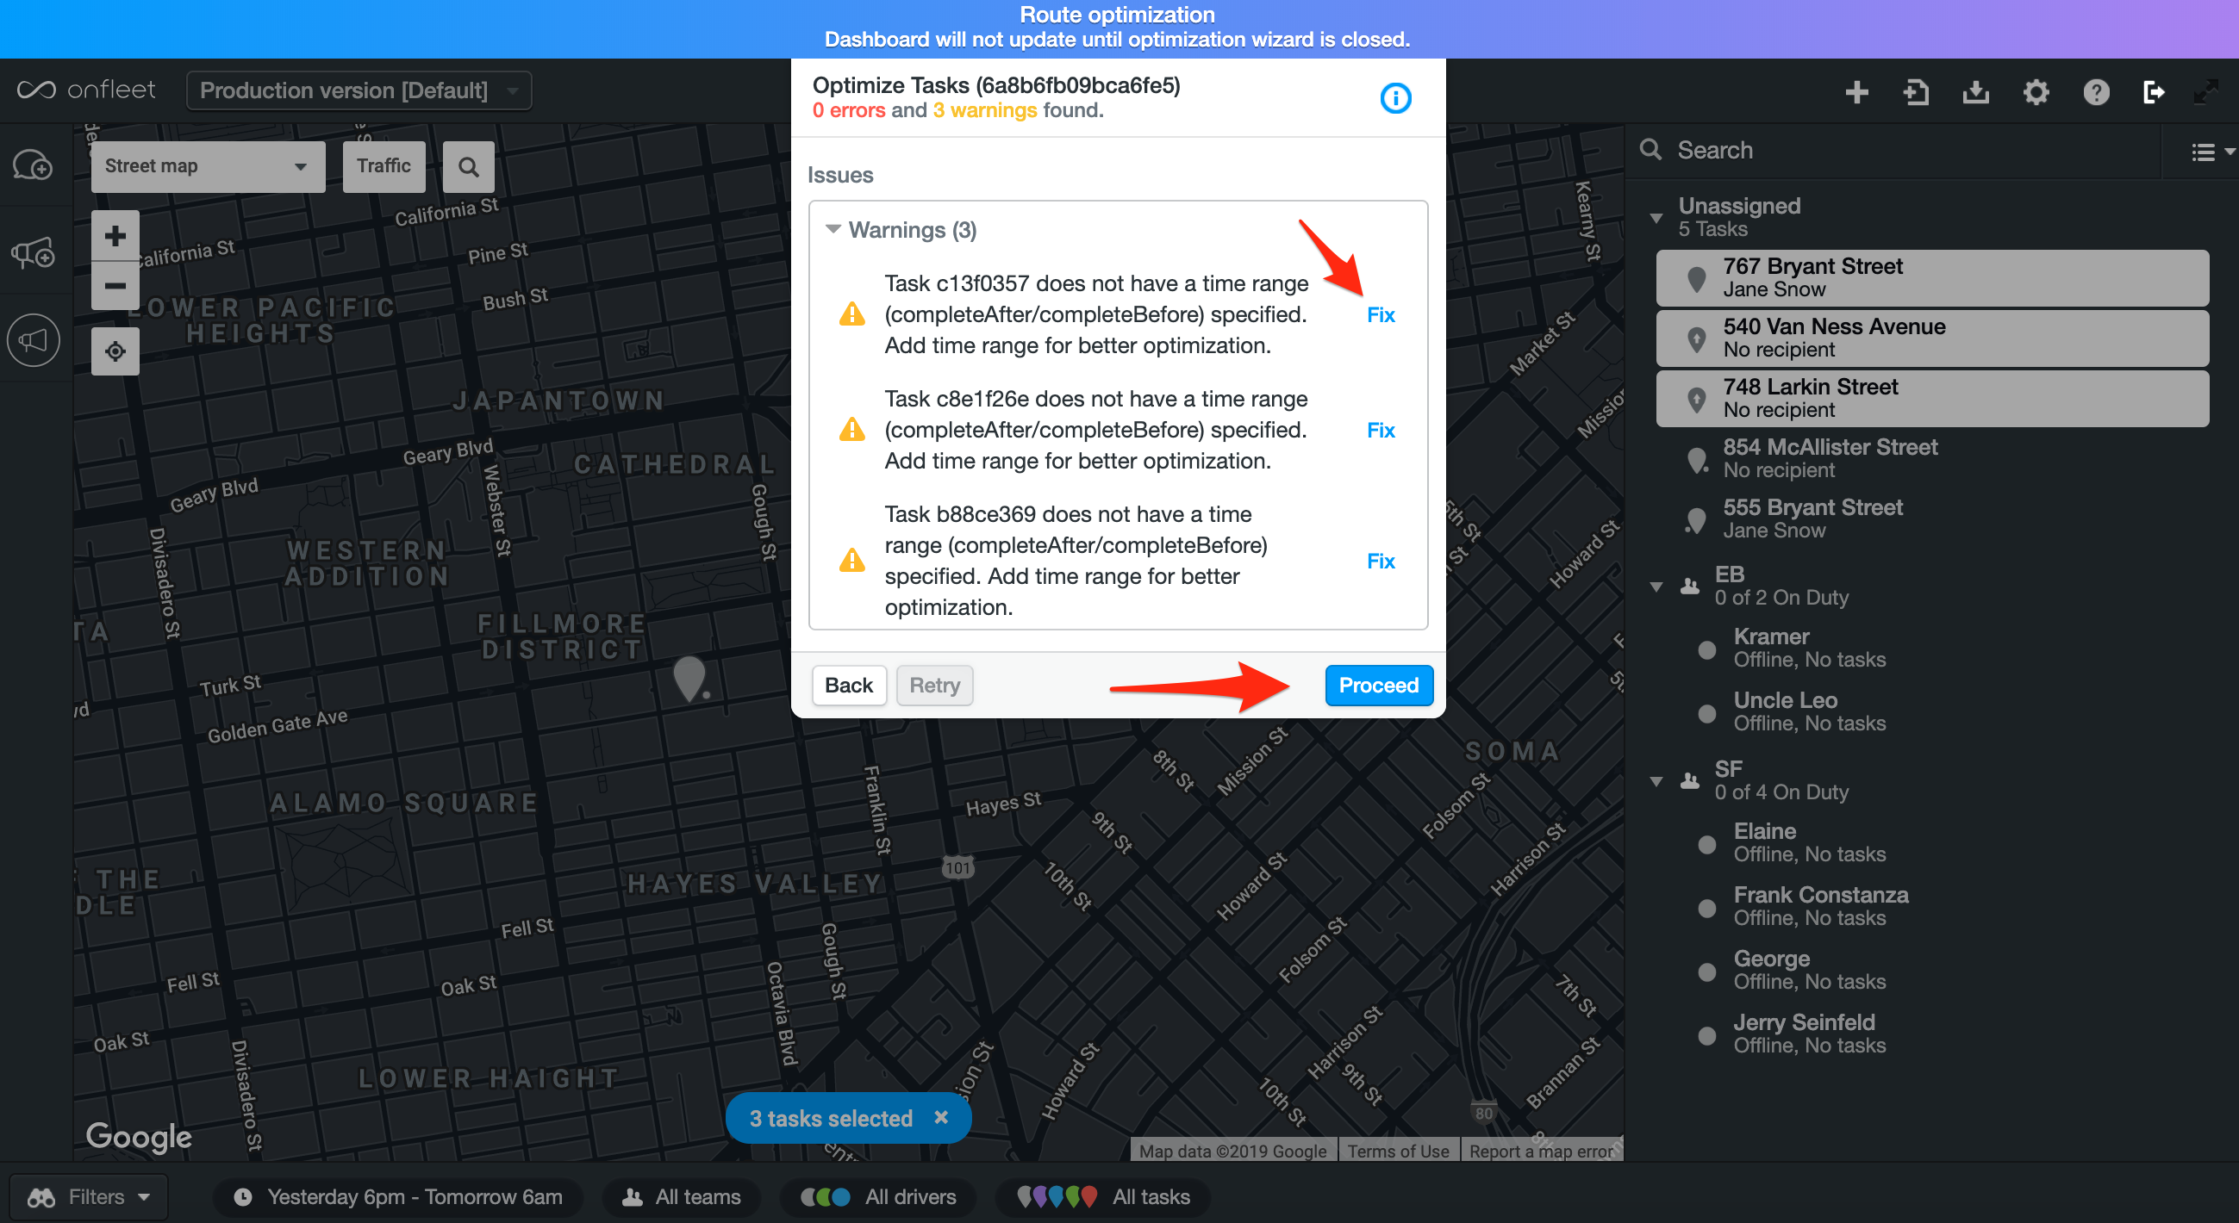2239x1223 pixels.
Task: Click the info icon in Optimize Tasks dialog
Action: pos(1395,98)
